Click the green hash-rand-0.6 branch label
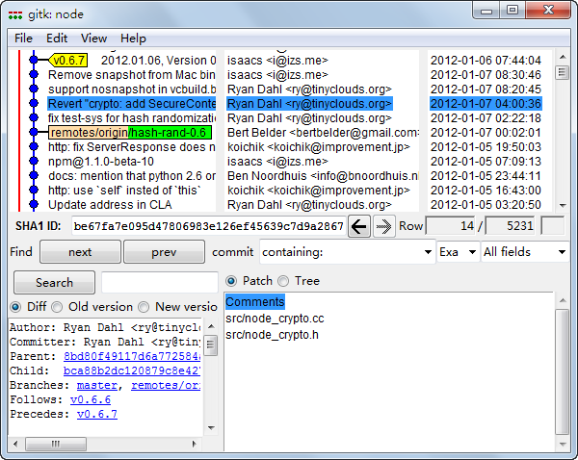578x460 pixels. point(170,133)
